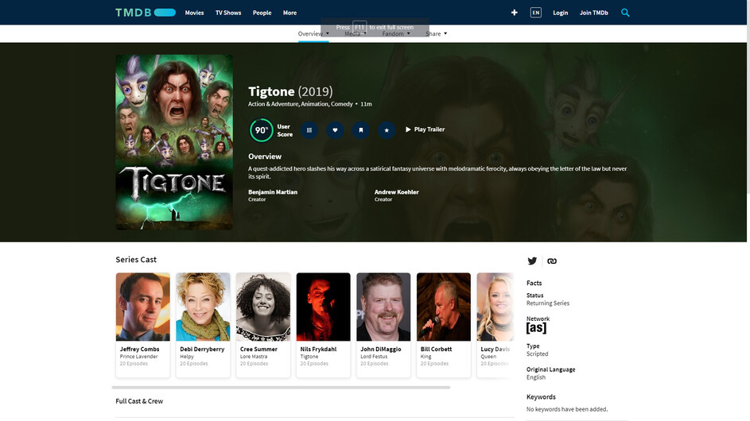Open Jeffrey Combs photo

click(142, 307)
